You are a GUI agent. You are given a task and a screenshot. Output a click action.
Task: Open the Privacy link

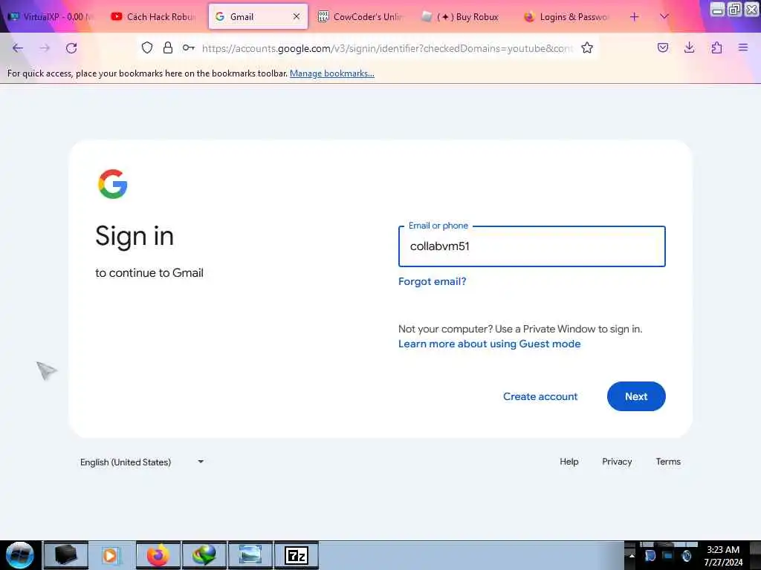click(x=617, y=462)
